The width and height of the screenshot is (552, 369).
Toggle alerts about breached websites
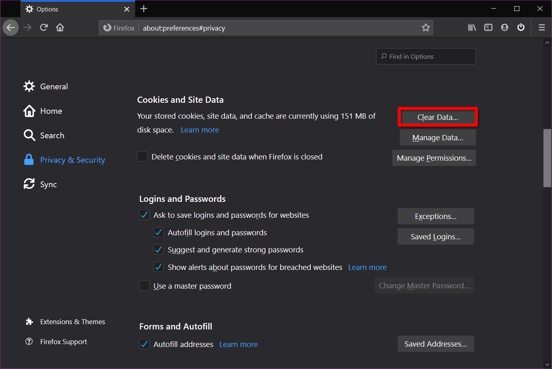click(x=159, y=267)
